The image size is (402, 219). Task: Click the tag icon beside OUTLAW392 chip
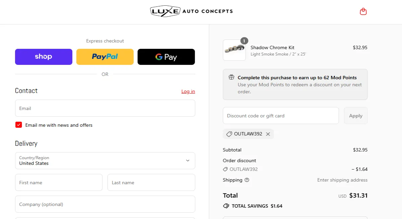(x=229, y=134)
